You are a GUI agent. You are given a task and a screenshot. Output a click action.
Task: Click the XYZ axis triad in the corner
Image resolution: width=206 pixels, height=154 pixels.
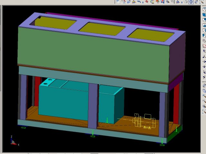coord(13,141)
